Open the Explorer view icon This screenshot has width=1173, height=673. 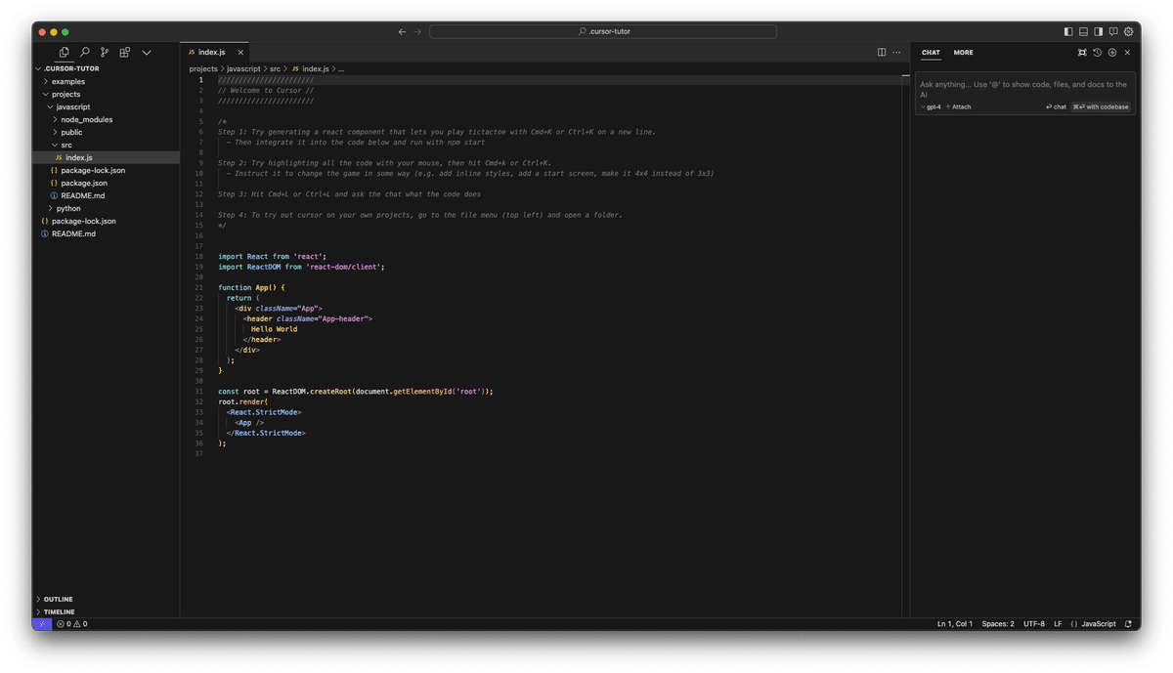tap(65, 52)
